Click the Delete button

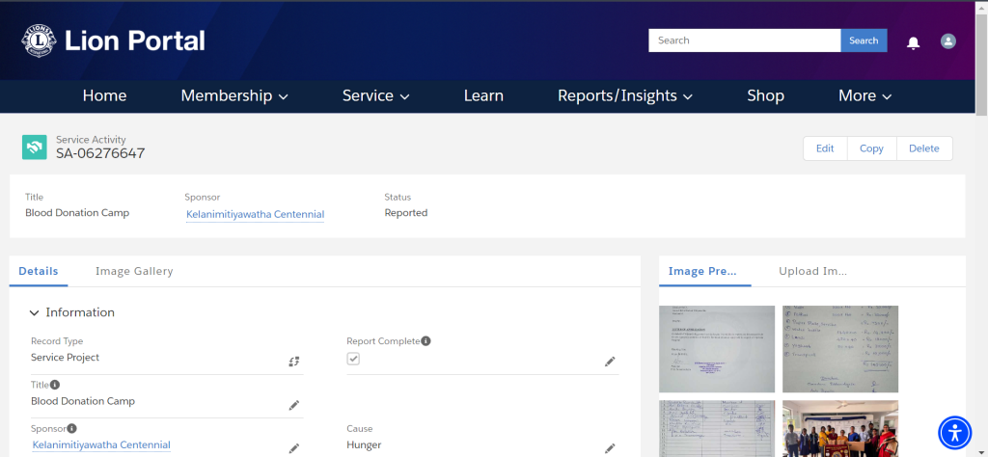pyautogui.click(x=924, y=148)
